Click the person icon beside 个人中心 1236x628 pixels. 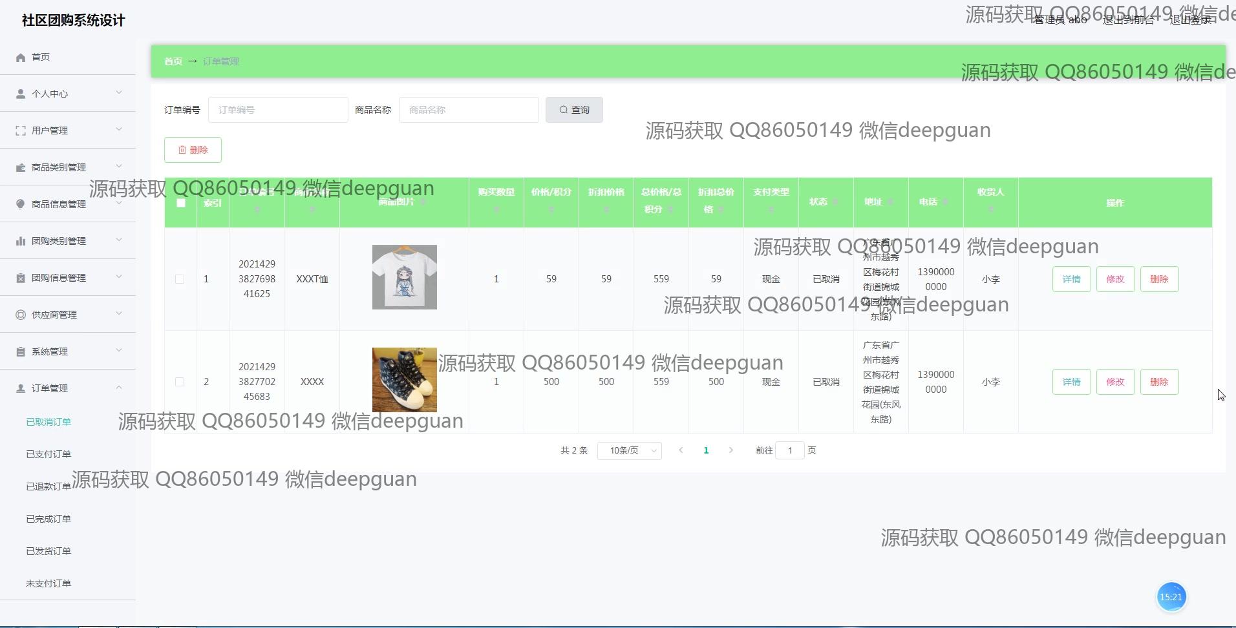coord(21,94)
